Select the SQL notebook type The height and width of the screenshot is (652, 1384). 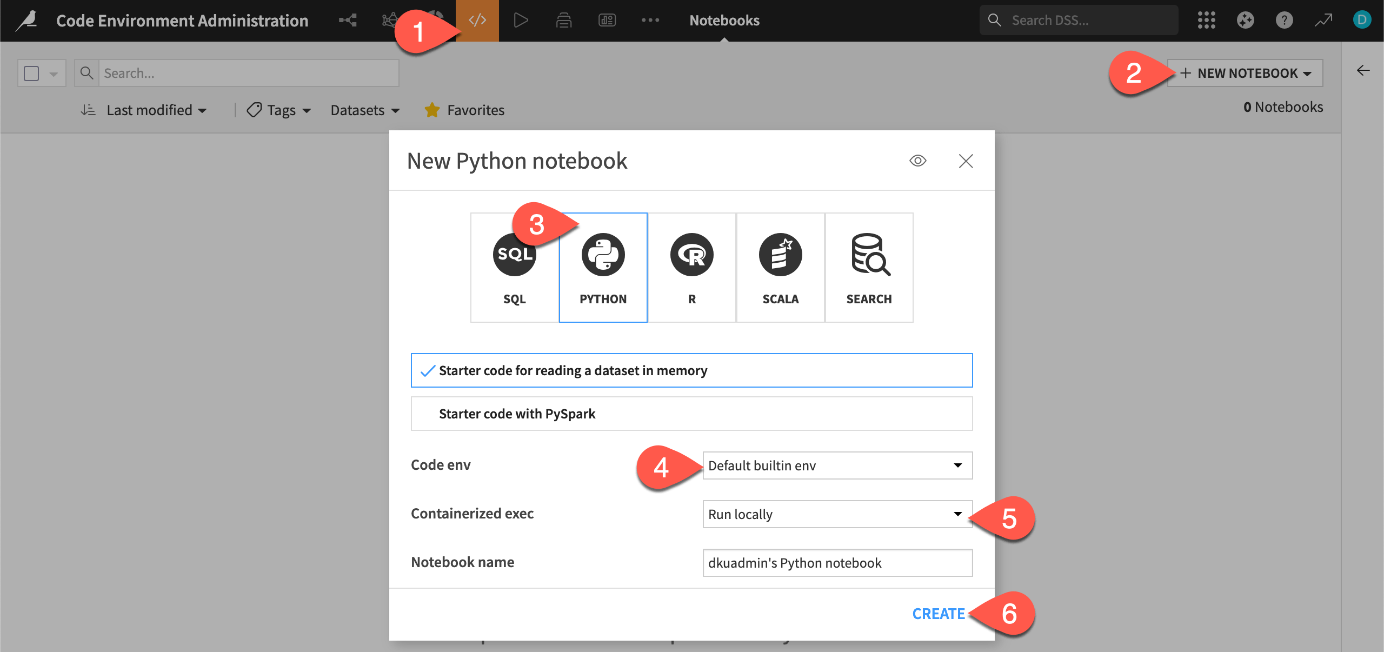514,268
